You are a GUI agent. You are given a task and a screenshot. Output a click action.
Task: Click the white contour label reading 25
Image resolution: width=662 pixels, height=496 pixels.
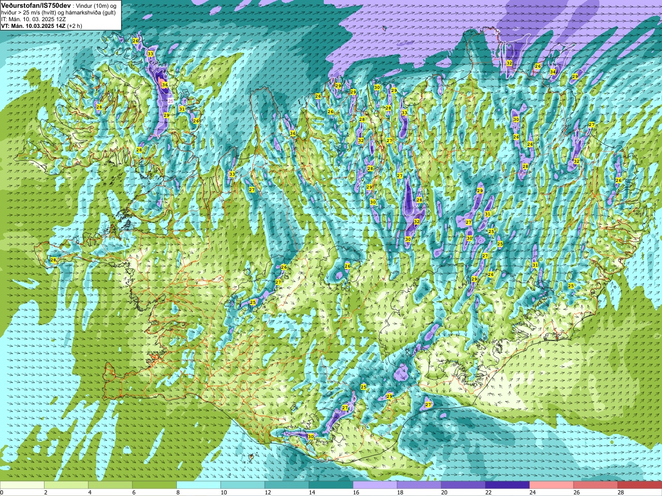(171, 101)
